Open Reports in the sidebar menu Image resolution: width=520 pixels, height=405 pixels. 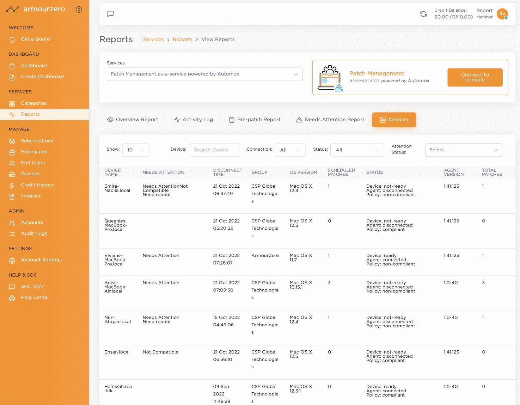(x=44, y=114)
